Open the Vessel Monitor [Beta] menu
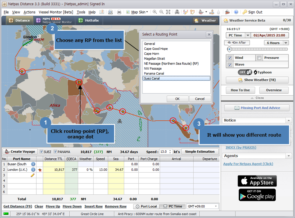The height and width of the screenshot is (218, 295). click(x=56, y=12)
